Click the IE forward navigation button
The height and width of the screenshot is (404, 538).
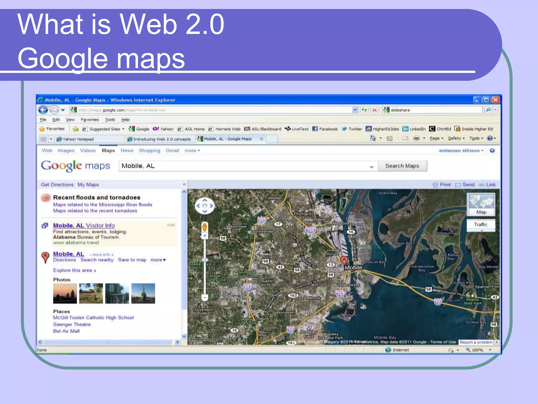(54, 110)
